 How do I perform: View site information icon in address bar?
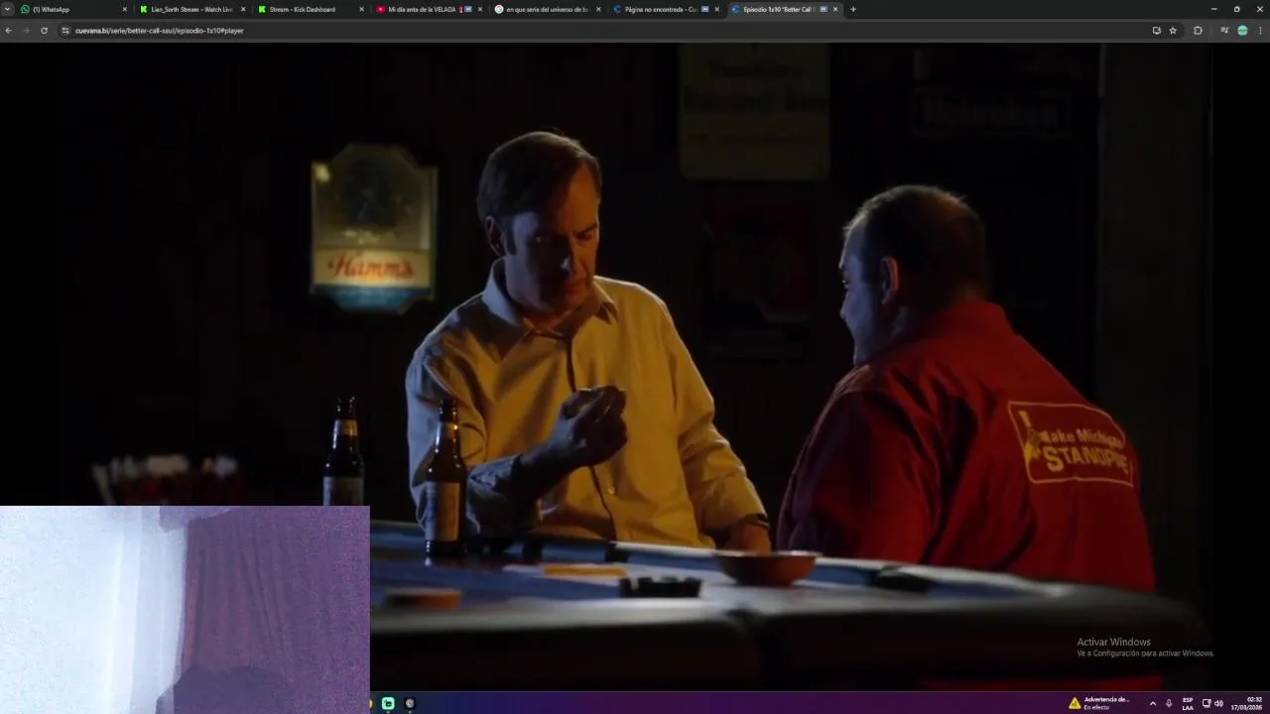coord(66,31)
